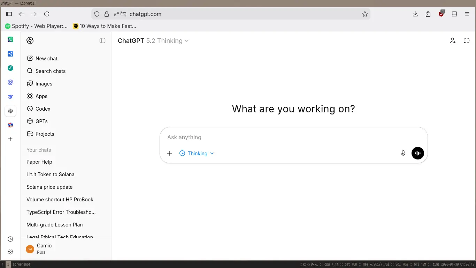Click the red and blue cube panel icon
This screenshot has width=476, height=268.
click(x=10, y=125)
